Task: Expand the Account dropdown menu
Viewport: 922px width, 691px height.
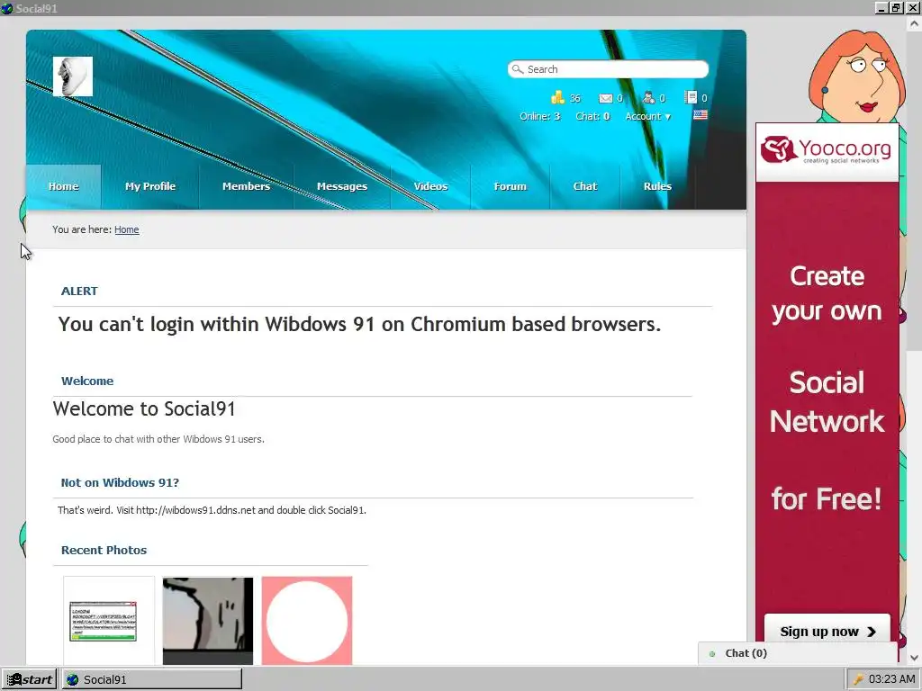Action: pos(647,116)
